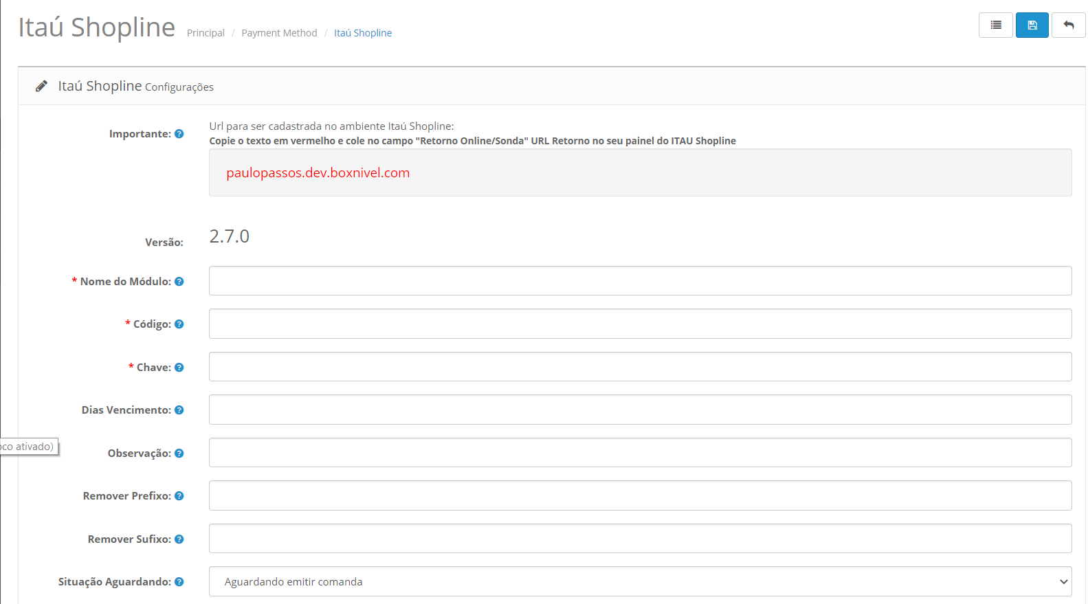Click the list view icon button
This screenshot has height=604, width=1088.
tap(995, 25)
